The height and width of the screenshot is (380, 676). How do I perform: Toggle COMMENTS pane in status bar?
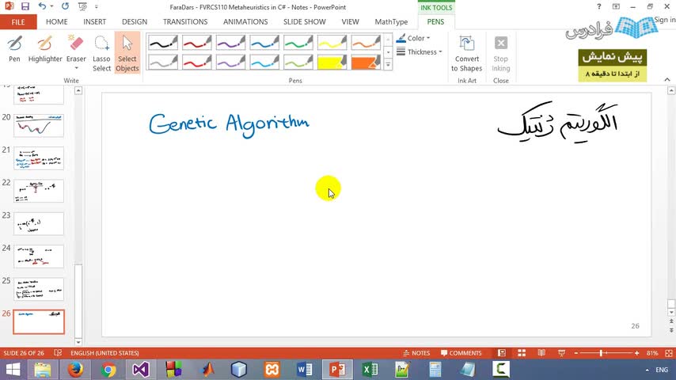tap(461, 353)
